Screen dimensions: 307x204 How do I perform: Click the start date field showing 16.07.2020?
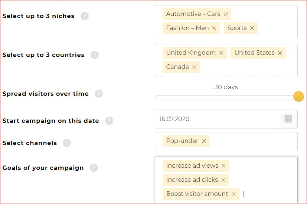pyautogui.click(x=218, y=119)
